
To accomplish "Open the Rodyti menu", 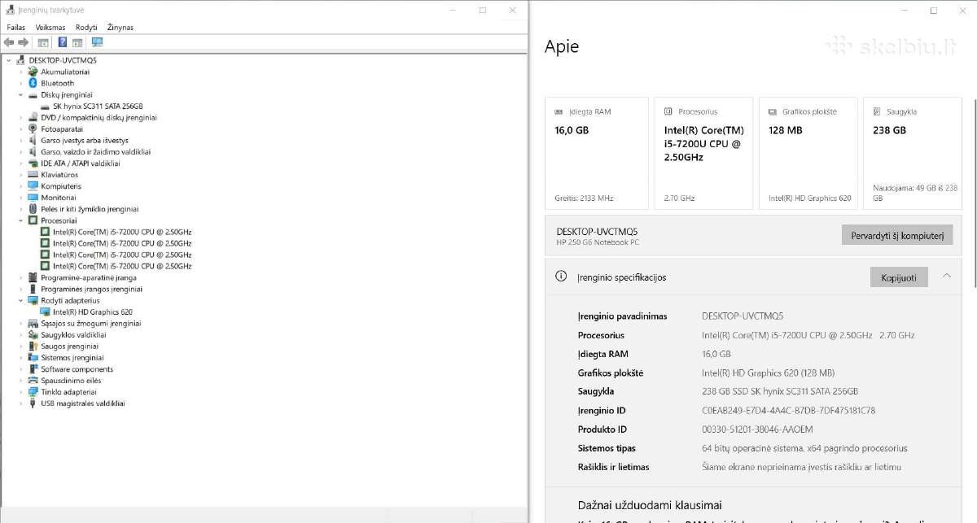I will point(86,27).
